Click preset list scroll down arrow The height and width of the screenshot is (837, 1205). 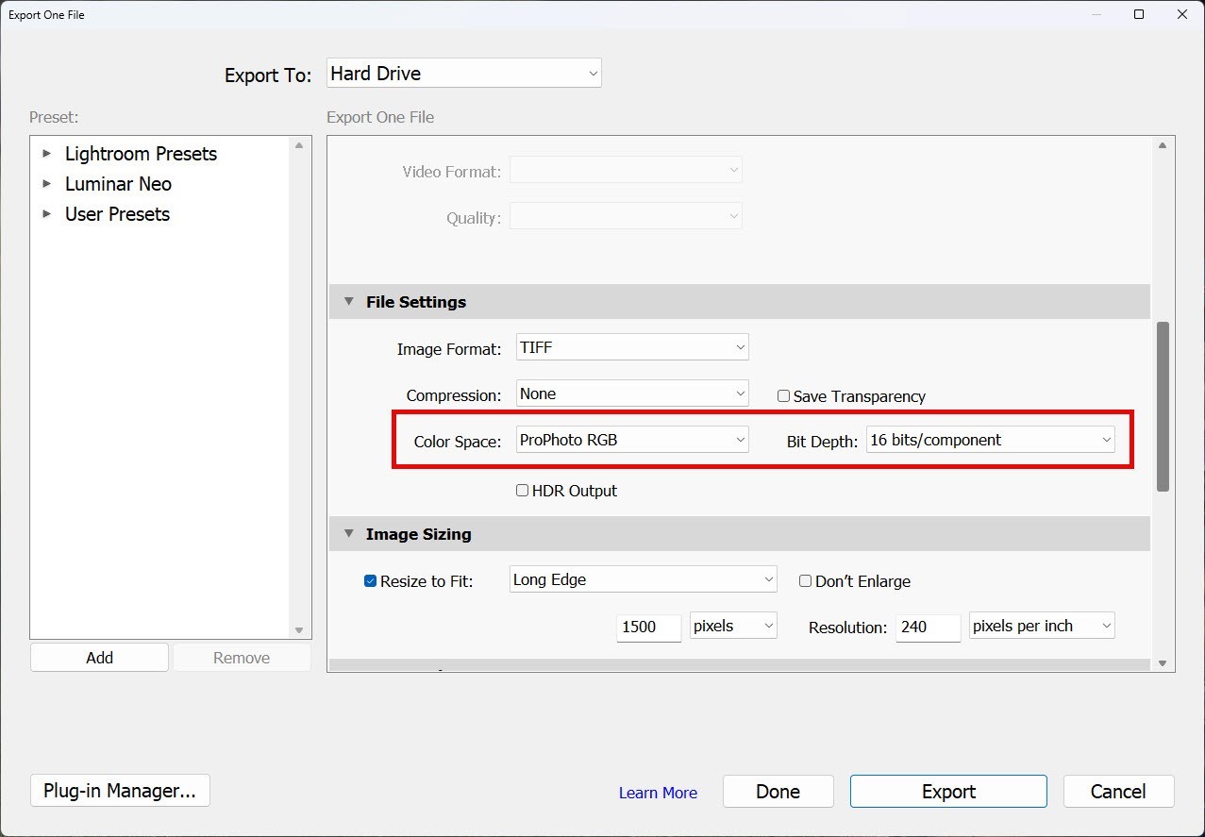coord(299,629)
